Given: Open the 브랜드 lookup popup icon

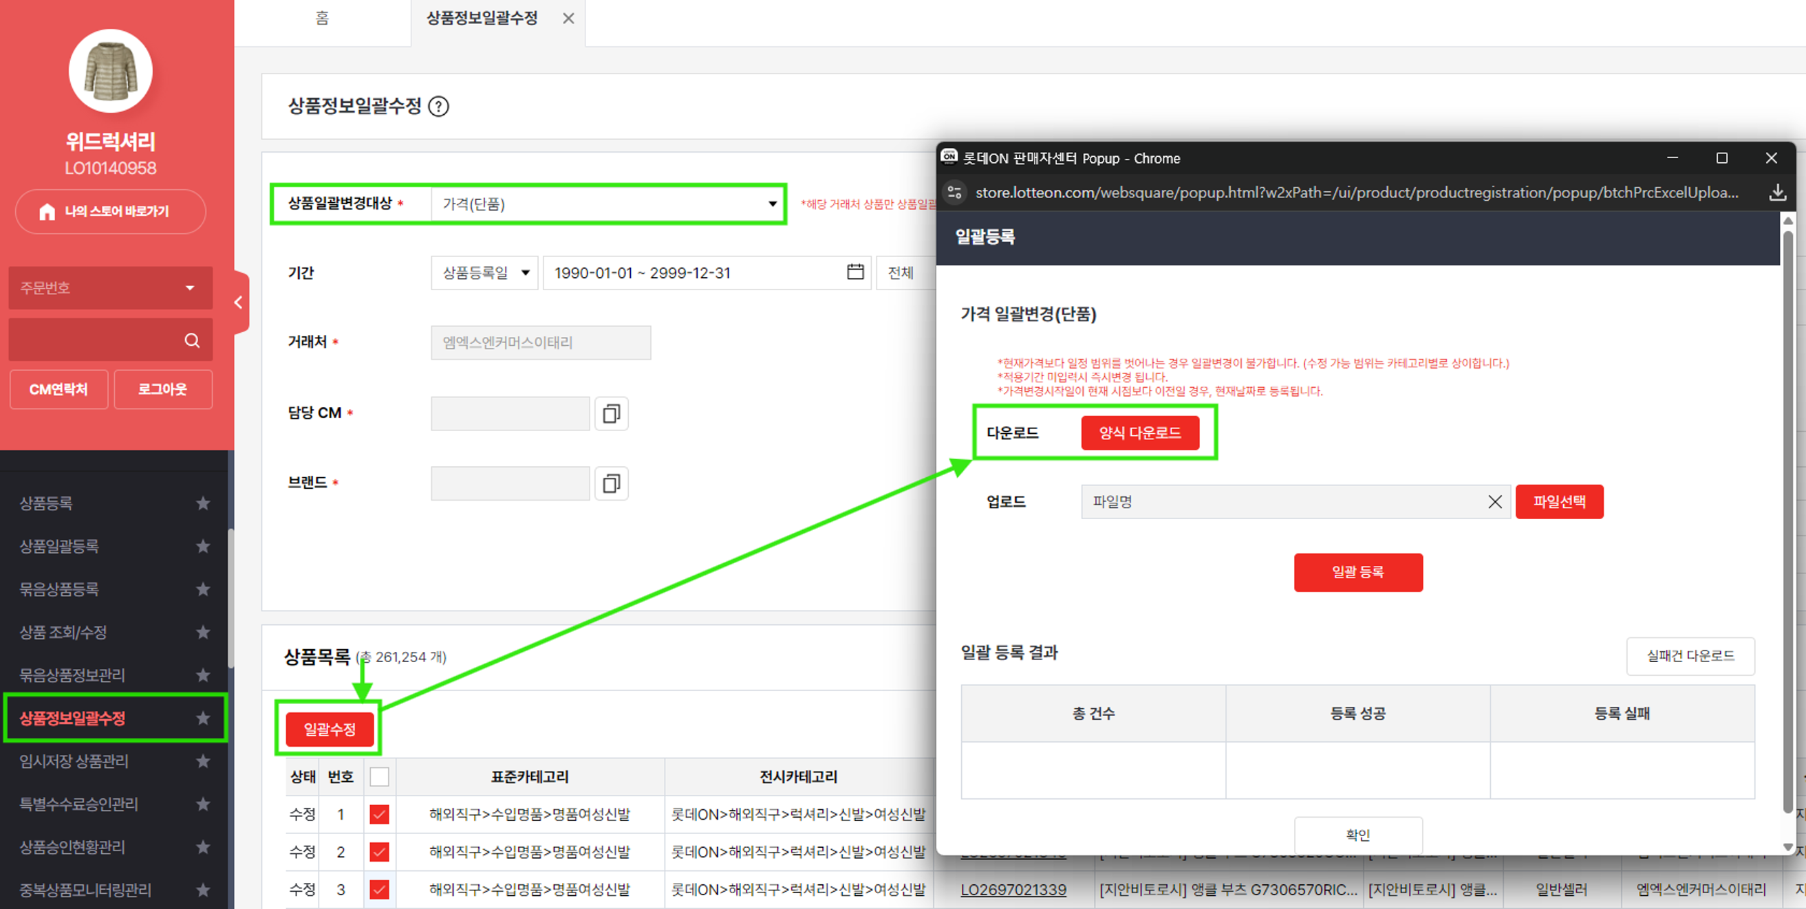Looking at the screenshot, I should 612,483.
